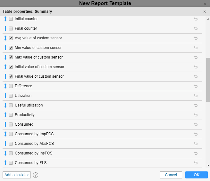
Task: Tick the Consumed by AbsFCS checkbox
Action: pos(11,144)
